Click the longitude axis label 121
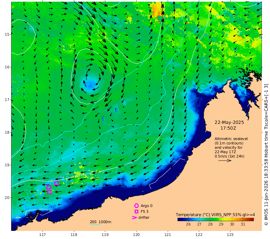The height and width of the screenshot is (239, 270). [167, 235]
